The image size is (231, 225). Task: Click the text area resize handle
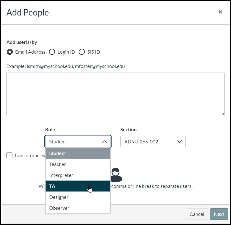point(223,114)
